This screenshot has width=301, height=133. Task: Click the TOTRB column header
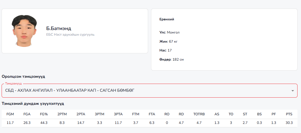point(199,114)
